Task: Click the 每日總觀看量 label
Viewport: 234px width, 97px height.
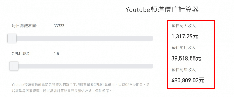Action: 24,26
